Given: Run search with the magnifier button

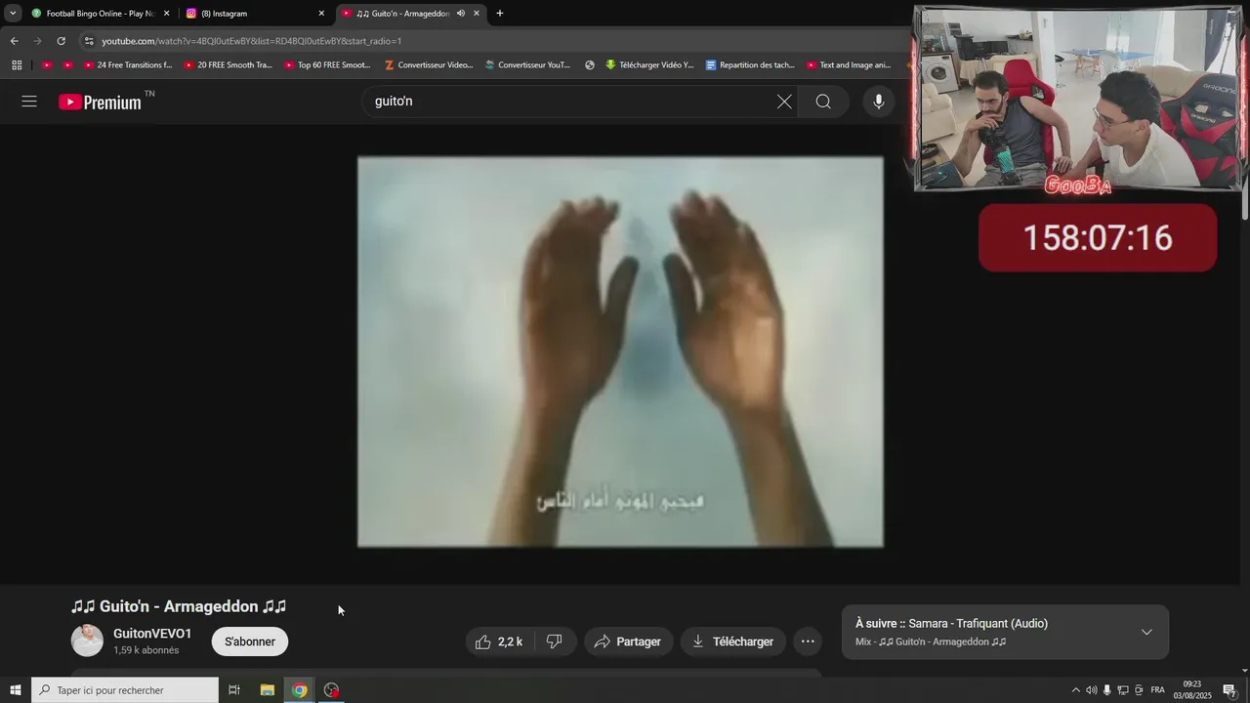Looking at the screenshot, I should (x=823, y=102).
